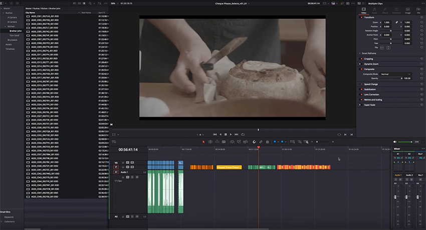Image resolution: width=426 pixels, height=230 pixels.
Task: Toggle timeline snapping magnet icon
Action: [x=254, y=142]
